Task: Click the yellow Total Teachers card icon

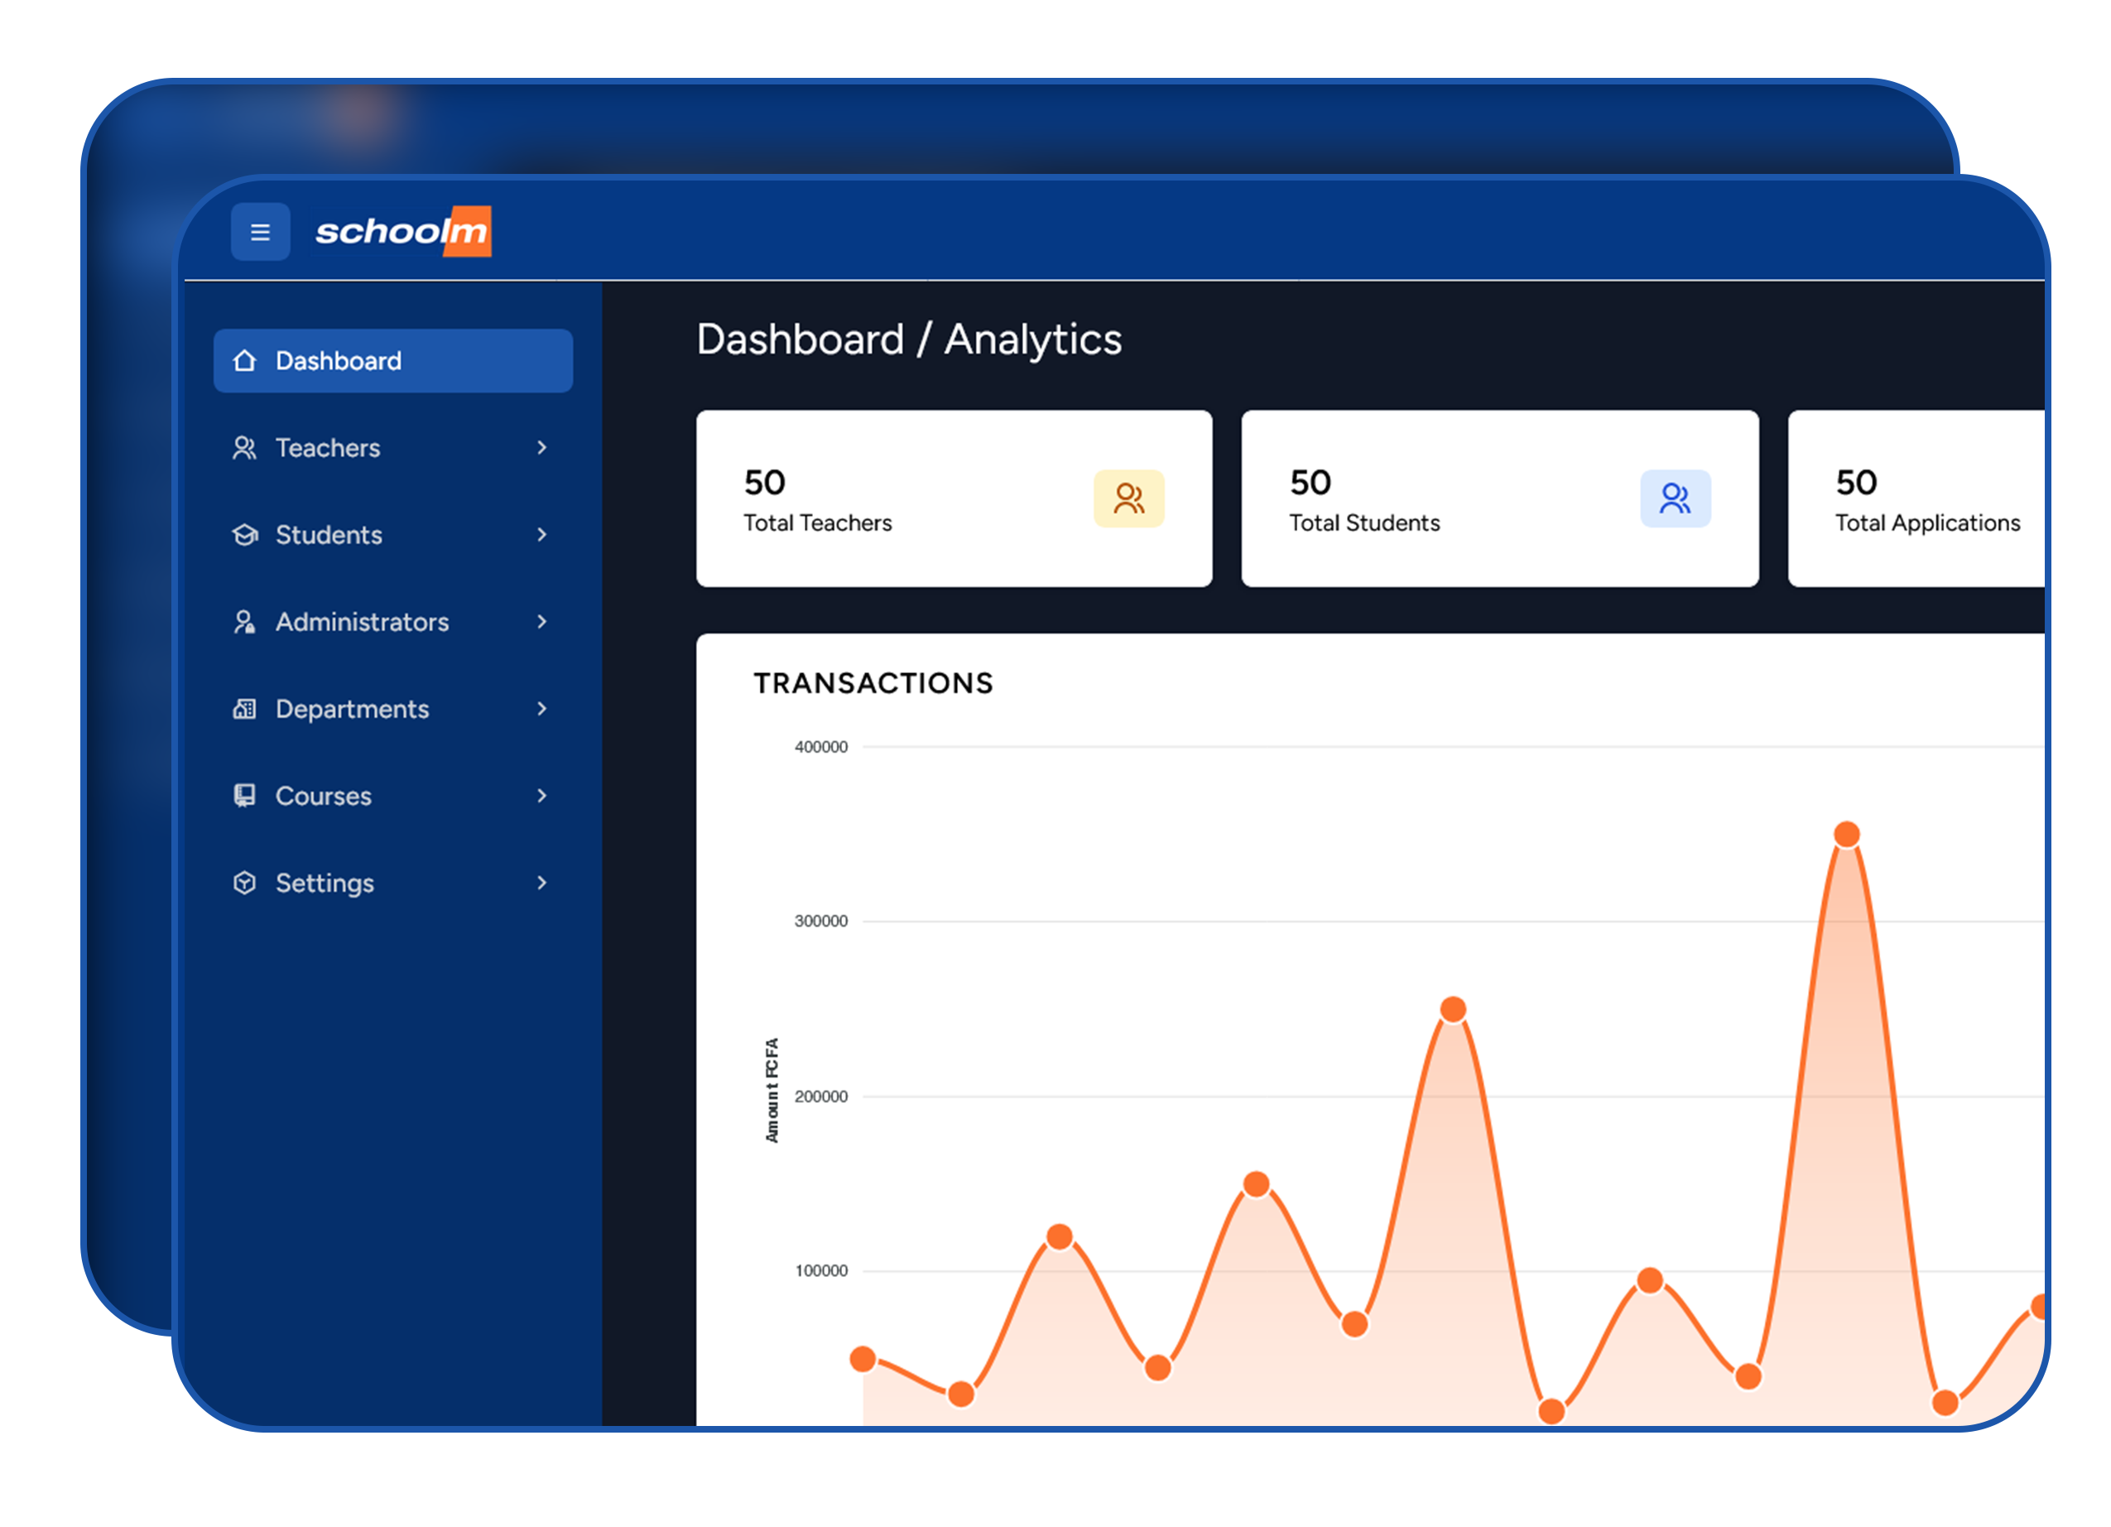Action: [1128, 499]
